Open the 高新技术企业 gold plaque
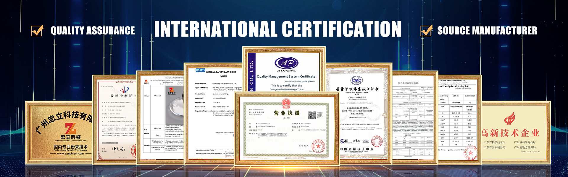The image size is (568, 177). 516,133
